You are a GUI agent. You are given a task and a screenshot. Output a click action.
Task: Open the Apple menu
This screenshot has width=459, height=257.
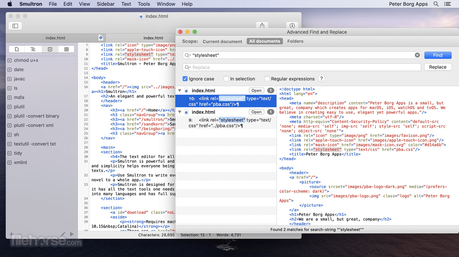pyautogui.click(x=10, y=4)
